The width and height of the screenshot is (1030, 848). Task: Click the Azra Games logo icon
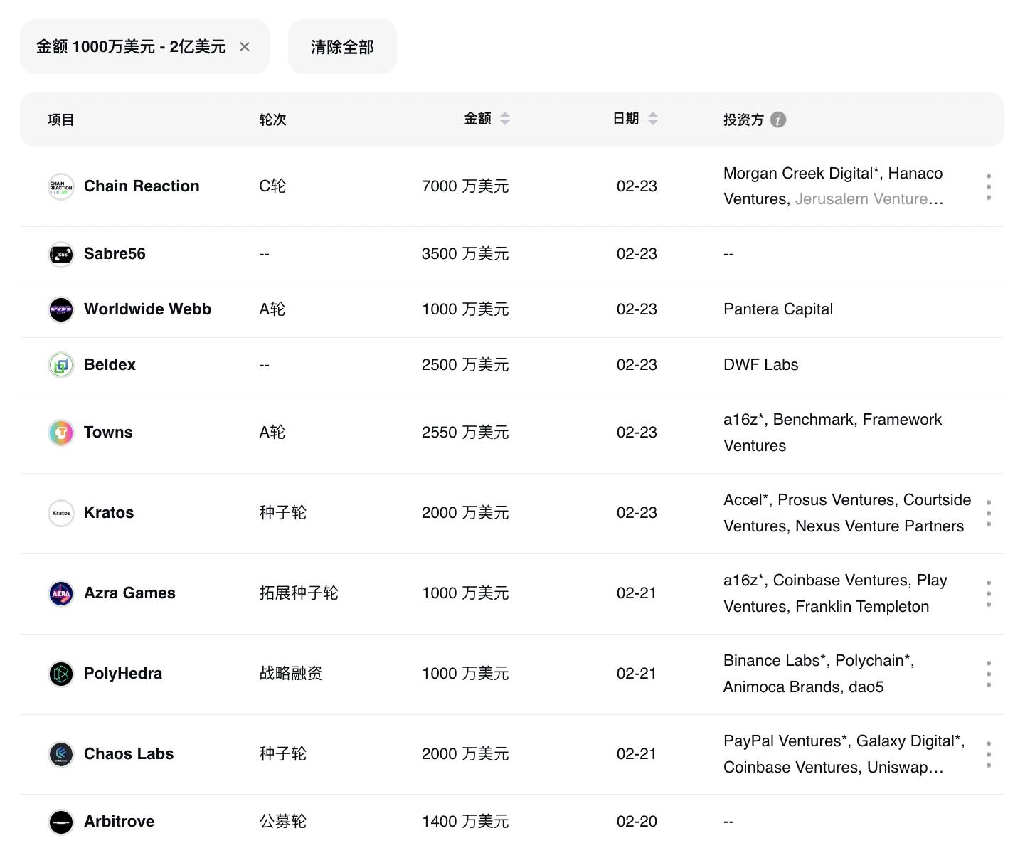(61, 593)
